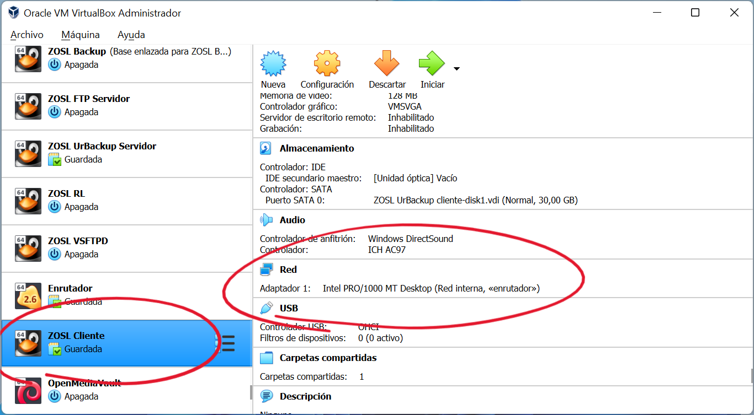Click the Descartar orange arrow icon
The image size is (754, 415).
(387, 64)
